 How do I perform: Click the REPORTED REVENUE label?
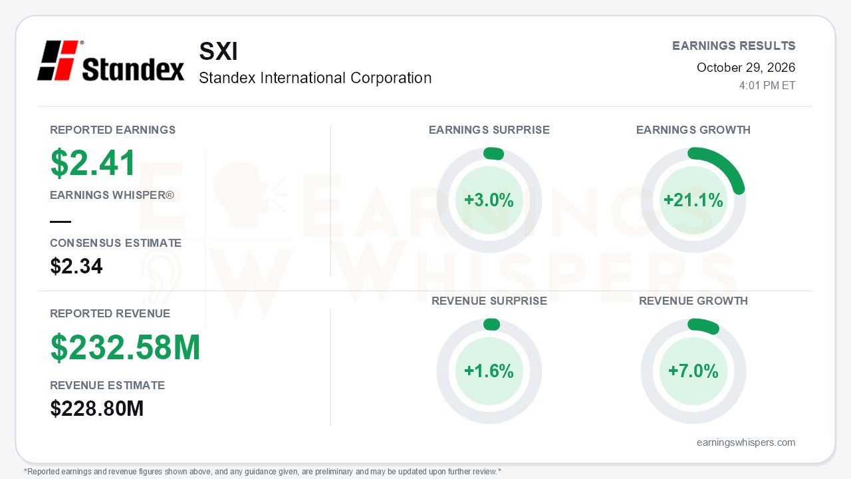point(110,313)
